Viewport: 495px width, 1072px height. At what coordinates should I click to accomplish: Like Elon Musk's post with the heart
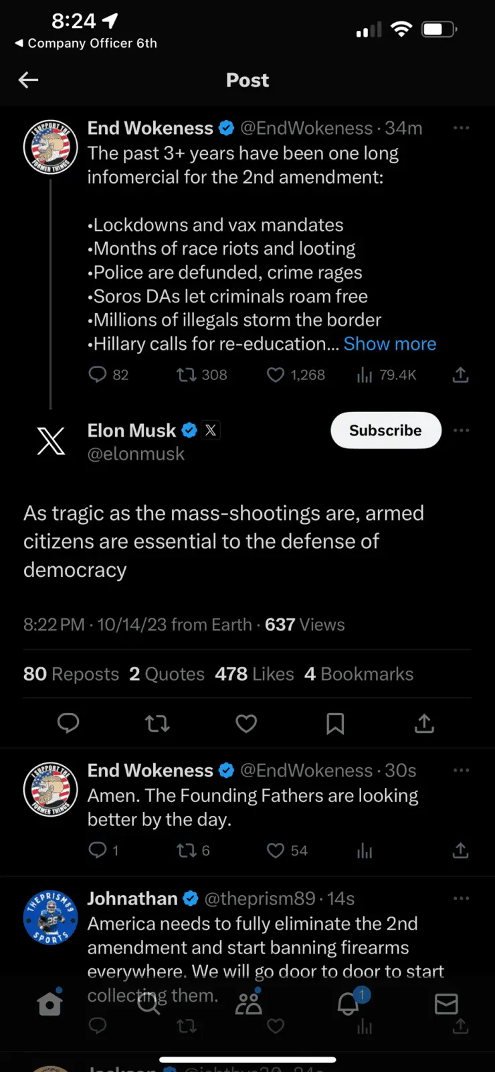coord(246,724)
